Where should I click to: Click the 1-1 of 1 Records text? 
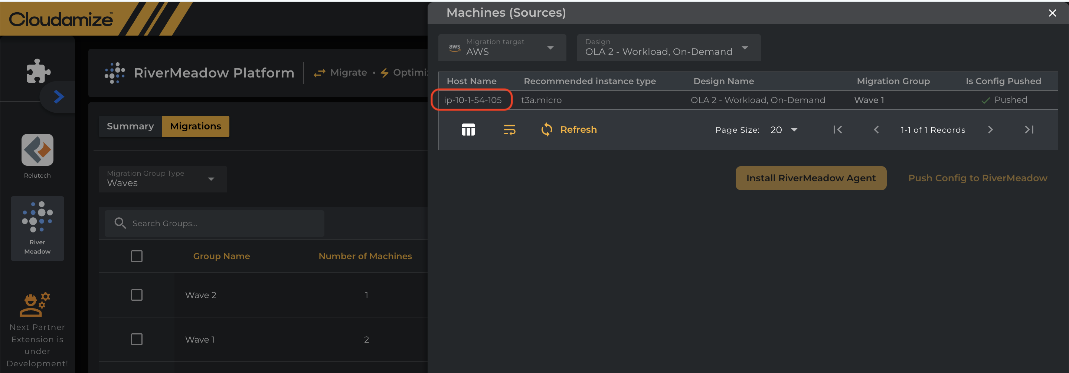tap(933, 130)
